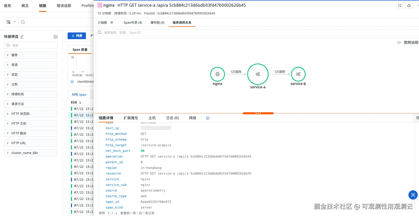Switch to 列表 list view
This screenshot has height=216, width=419.
77,36
